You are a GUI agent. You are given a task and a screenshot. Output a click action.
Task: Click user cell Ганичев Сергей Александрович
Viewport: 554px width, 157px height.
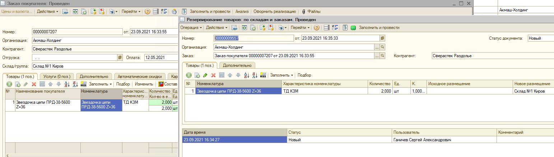pos(444,140)
